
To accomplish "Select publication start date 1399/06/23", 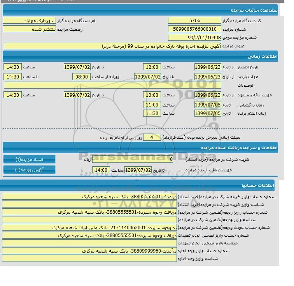I will 208,67.
